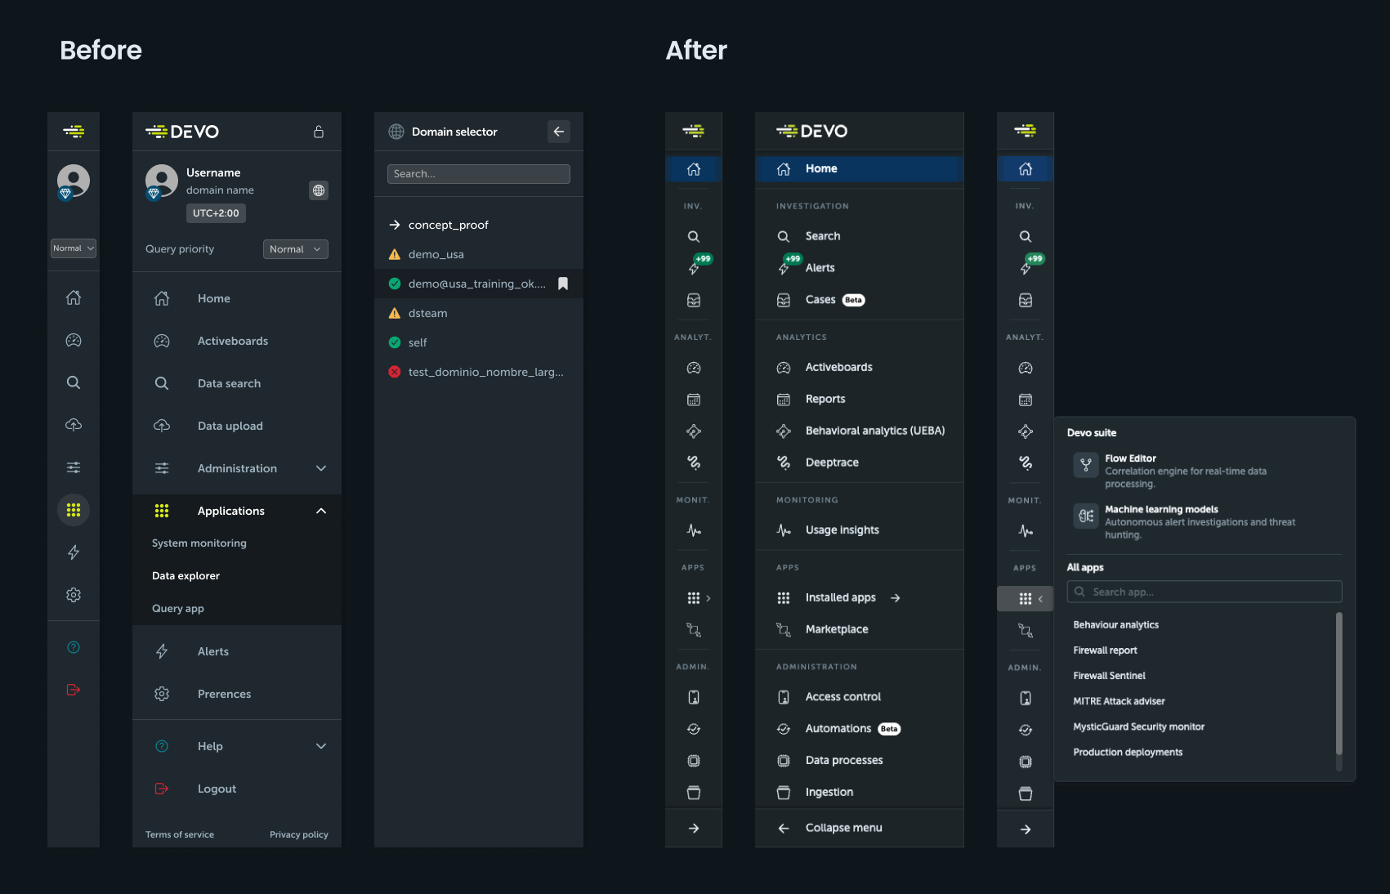
Task: Open the Normal query priority dropdown
Action: click(295, 248)
